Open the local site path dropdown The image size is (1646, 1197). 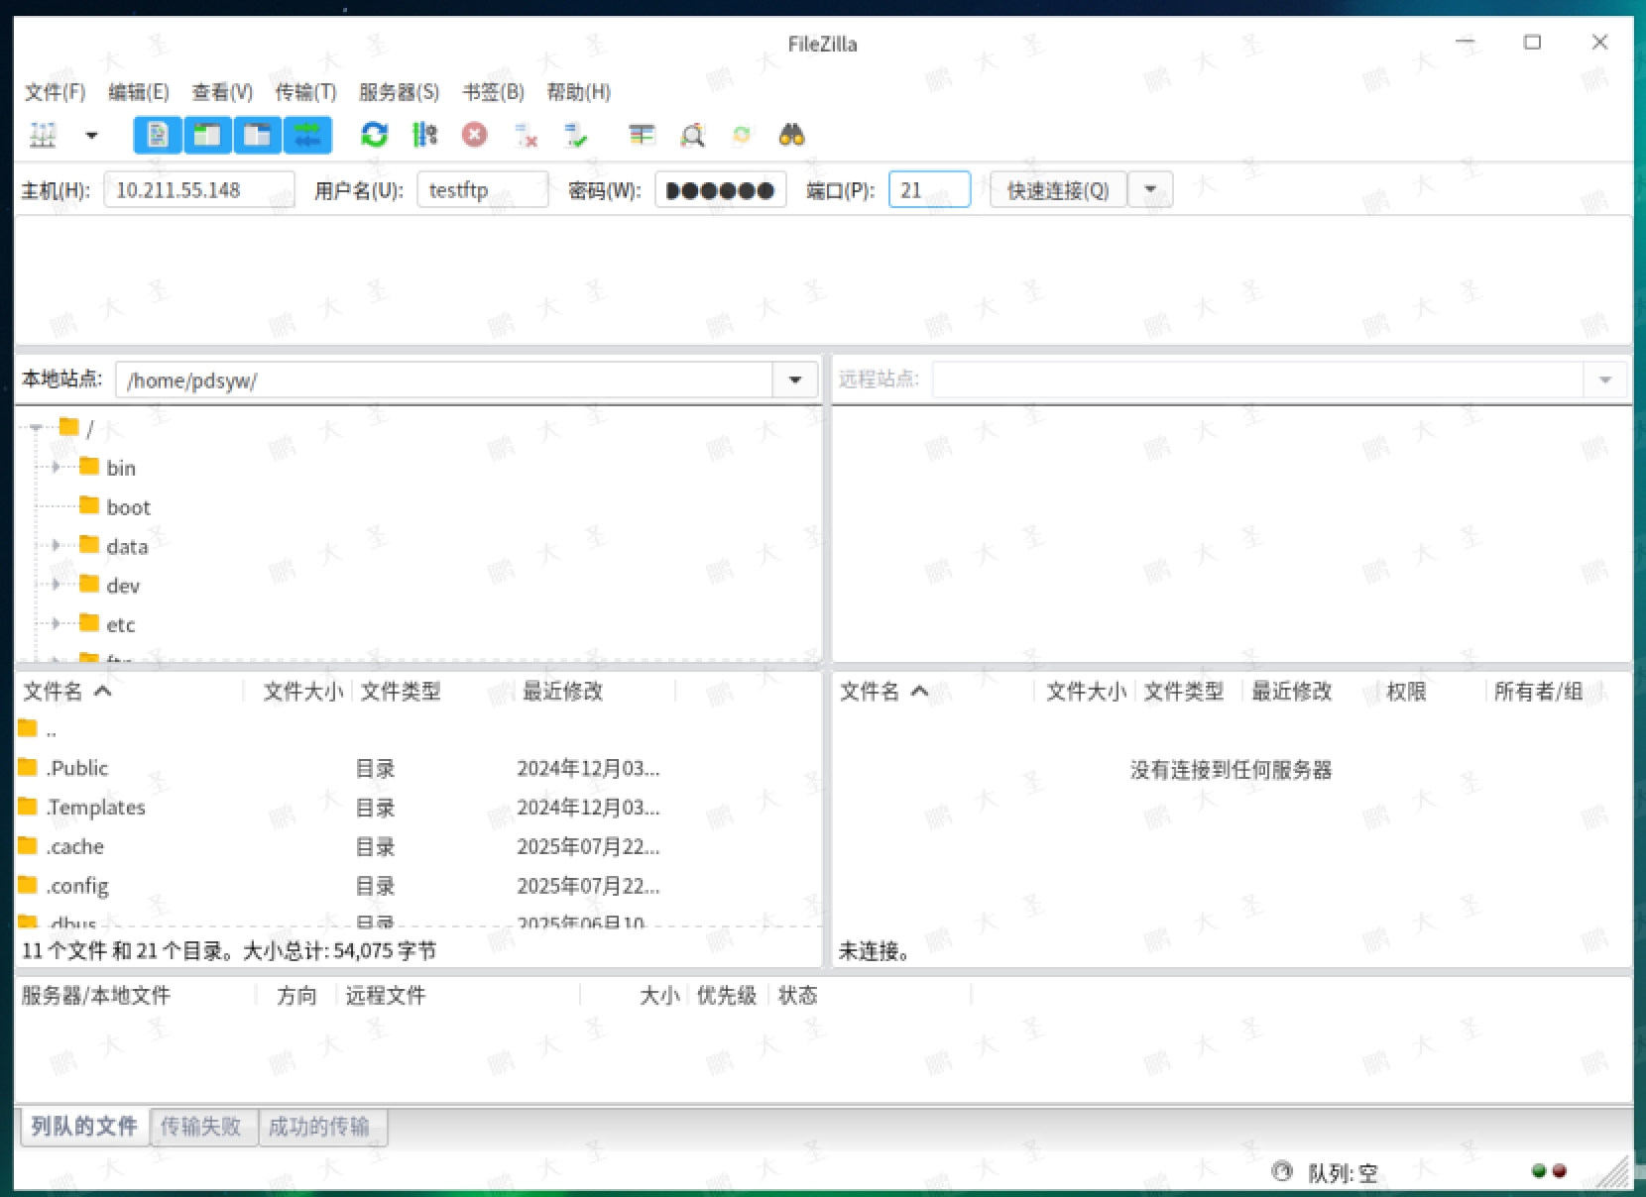(793, 380)
